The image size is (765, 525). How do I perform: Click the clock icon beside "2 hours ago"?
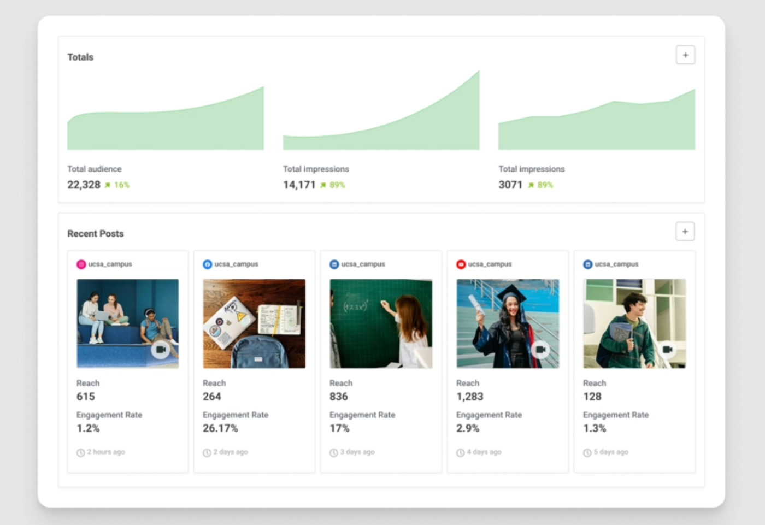click(x=80, y=452)
